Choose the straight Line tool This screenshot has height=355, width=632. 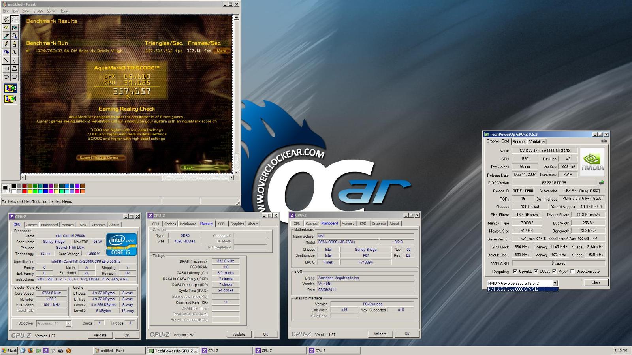pos(6,60)
